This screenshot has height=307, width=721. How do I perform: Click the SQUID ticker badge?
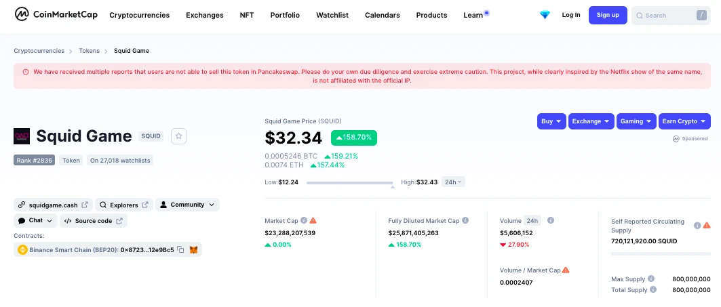point(151,136)
